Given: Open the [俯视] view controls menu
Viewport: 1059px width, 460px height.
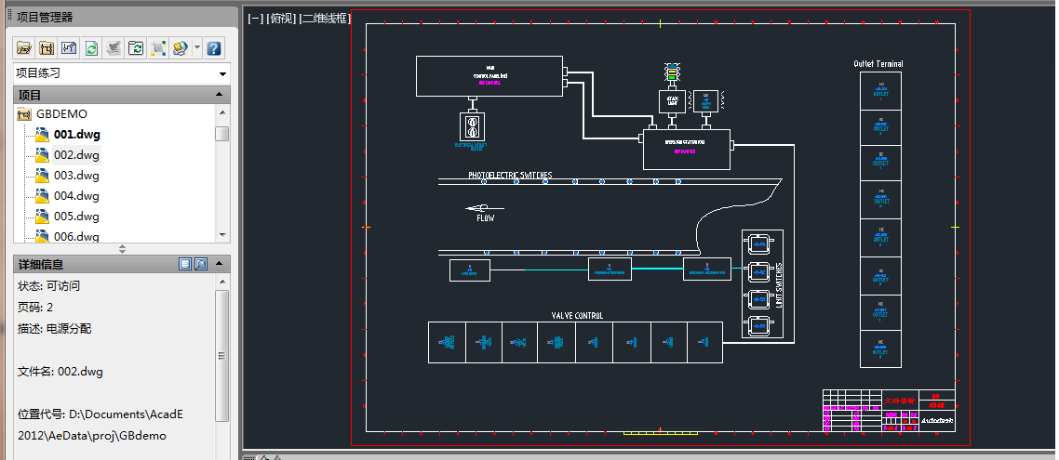Looking at the screenshot, I should pos(282,19).
